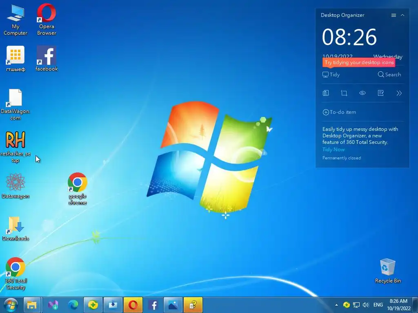
Task: Open the Desktop Organizer news icon
Action: pos(326,93)
